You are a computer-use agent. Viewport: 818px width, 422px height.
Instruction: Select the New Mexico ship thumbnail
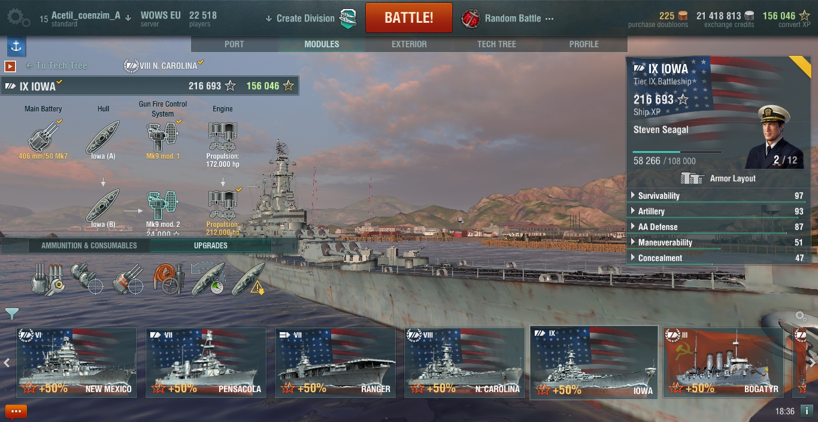click(x=76, y=362)
